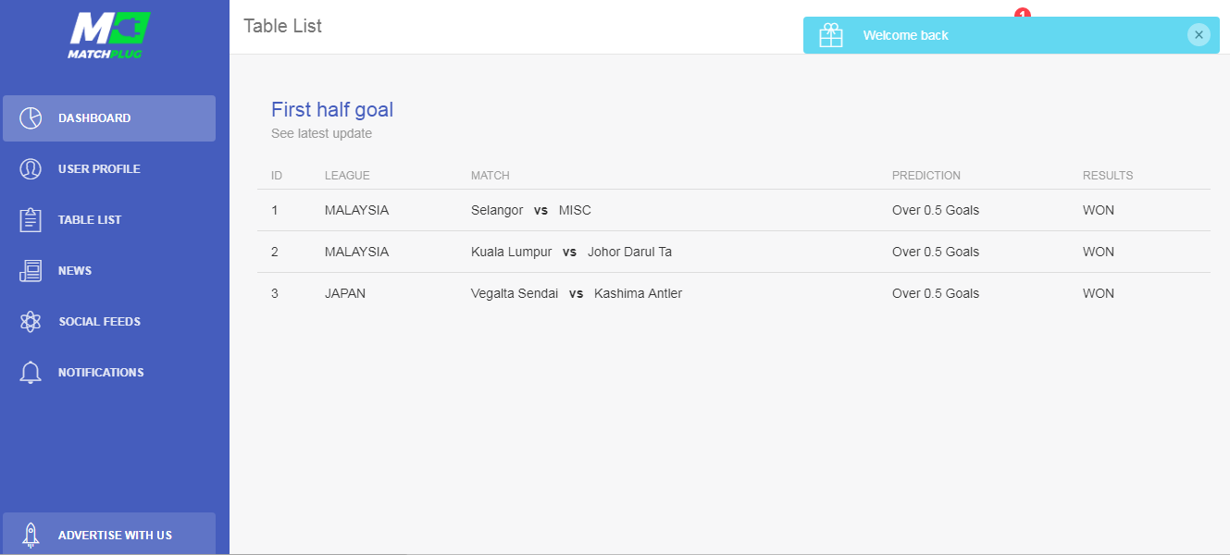The image size is (1230, 555).
Task: Click ADVERTISE WITH US button
Action: (109, 534)
